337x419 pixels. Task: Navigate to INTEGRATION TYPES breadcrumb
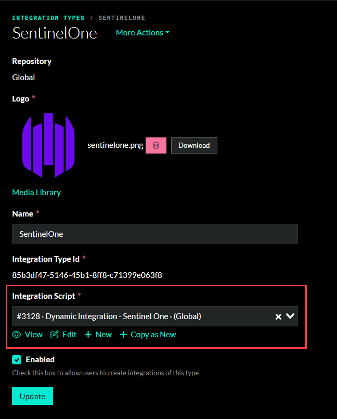point(48,17)
